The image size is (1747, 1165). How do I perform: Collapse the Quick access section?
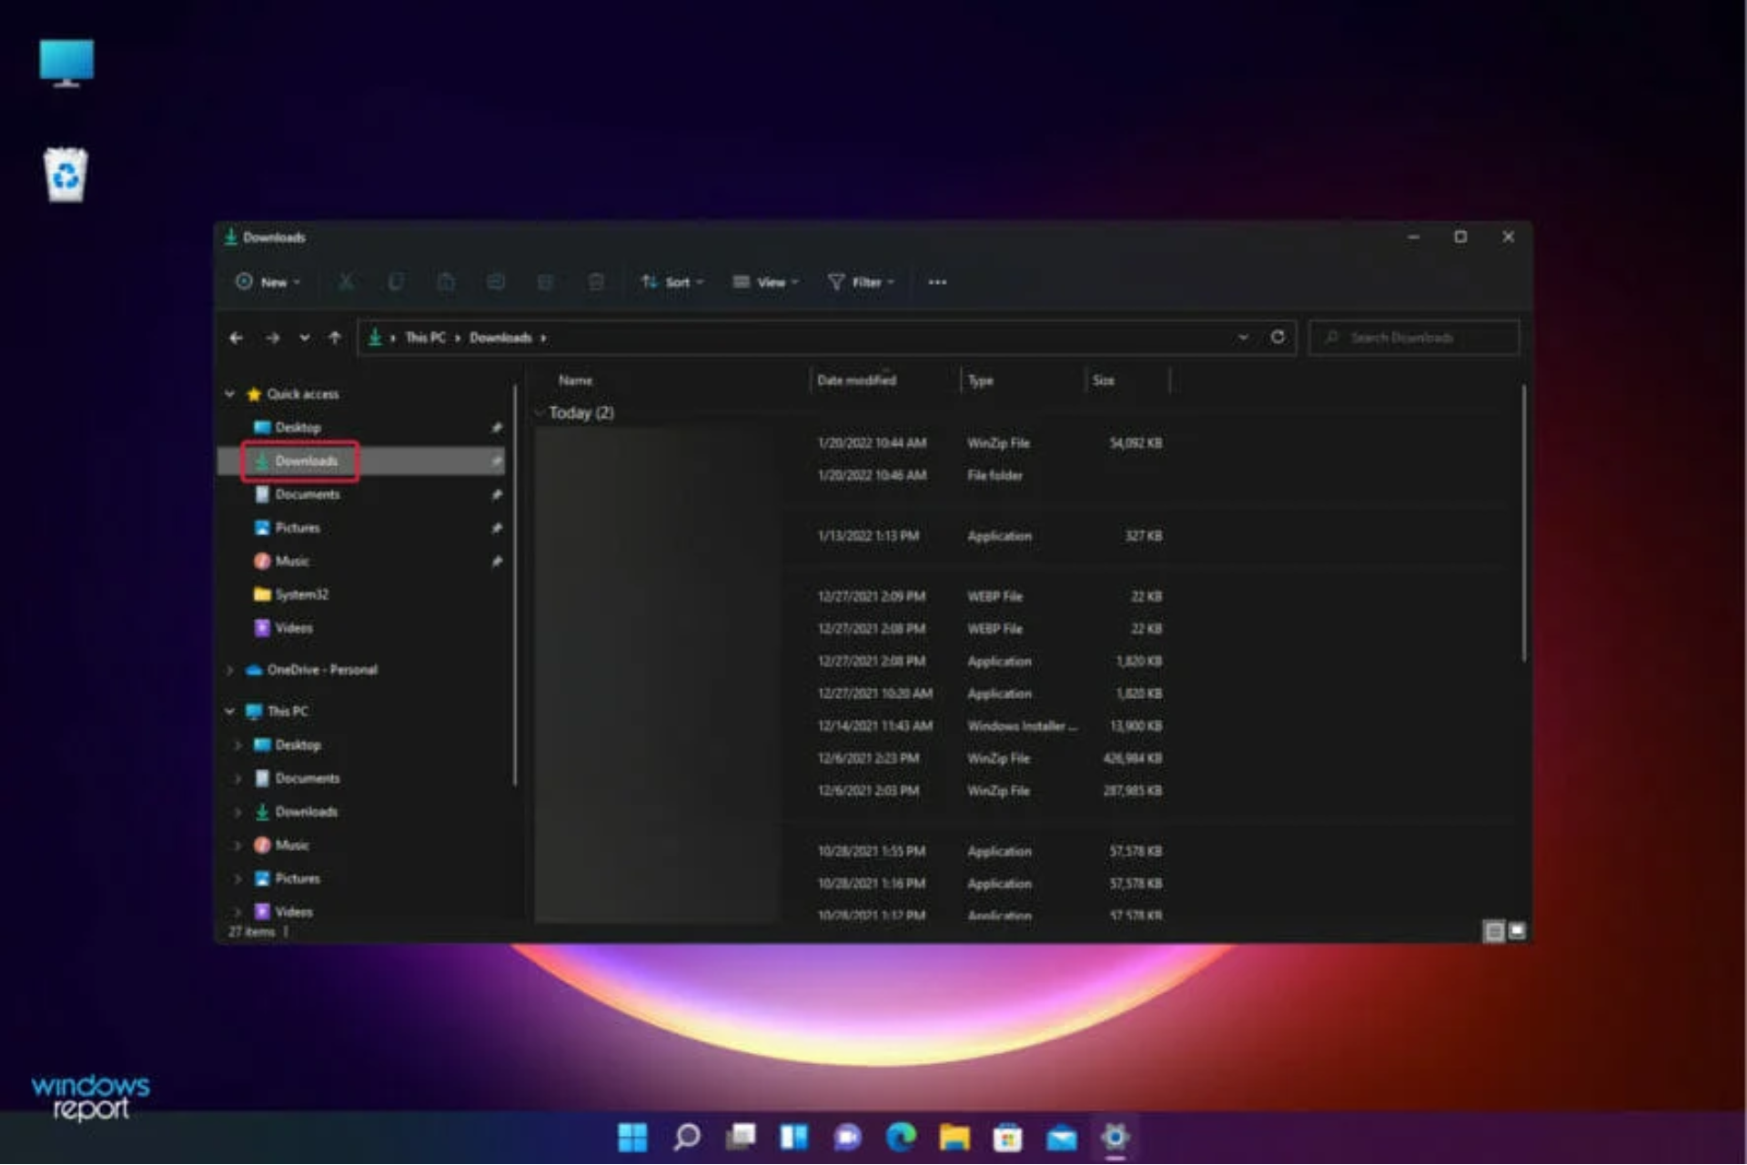click(x=230, y=394)
